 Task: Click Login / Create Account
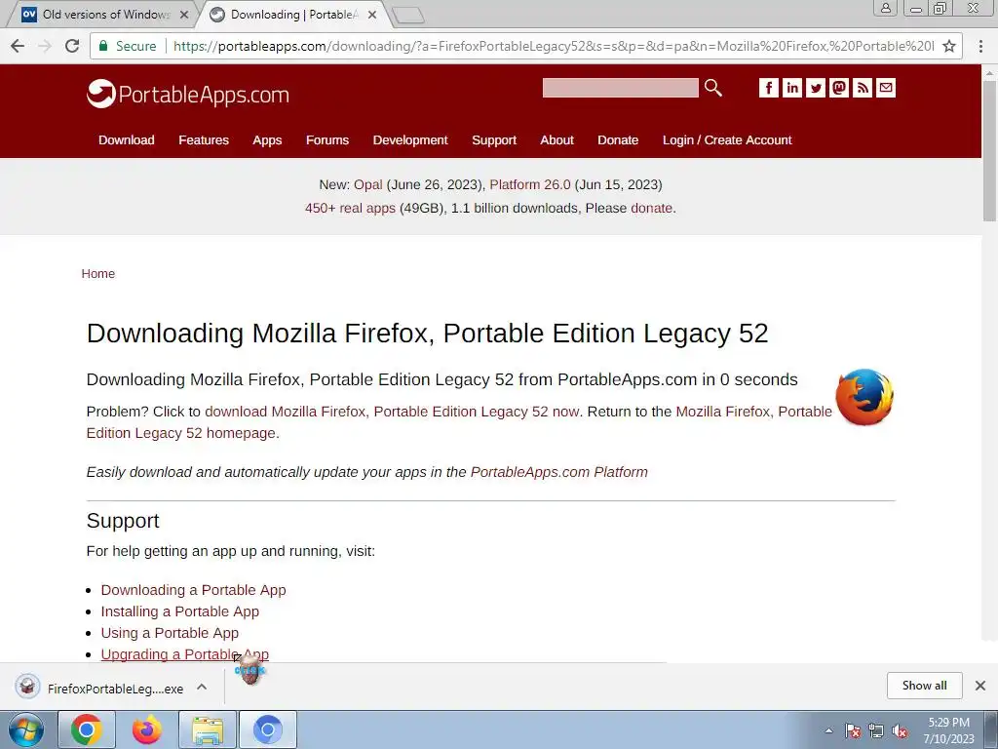point(727,140)
